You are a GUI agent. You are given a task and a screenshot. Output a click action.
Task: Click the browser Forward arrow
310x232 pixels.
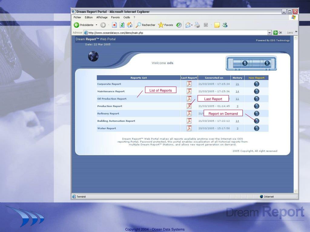(x=103, y=25)
